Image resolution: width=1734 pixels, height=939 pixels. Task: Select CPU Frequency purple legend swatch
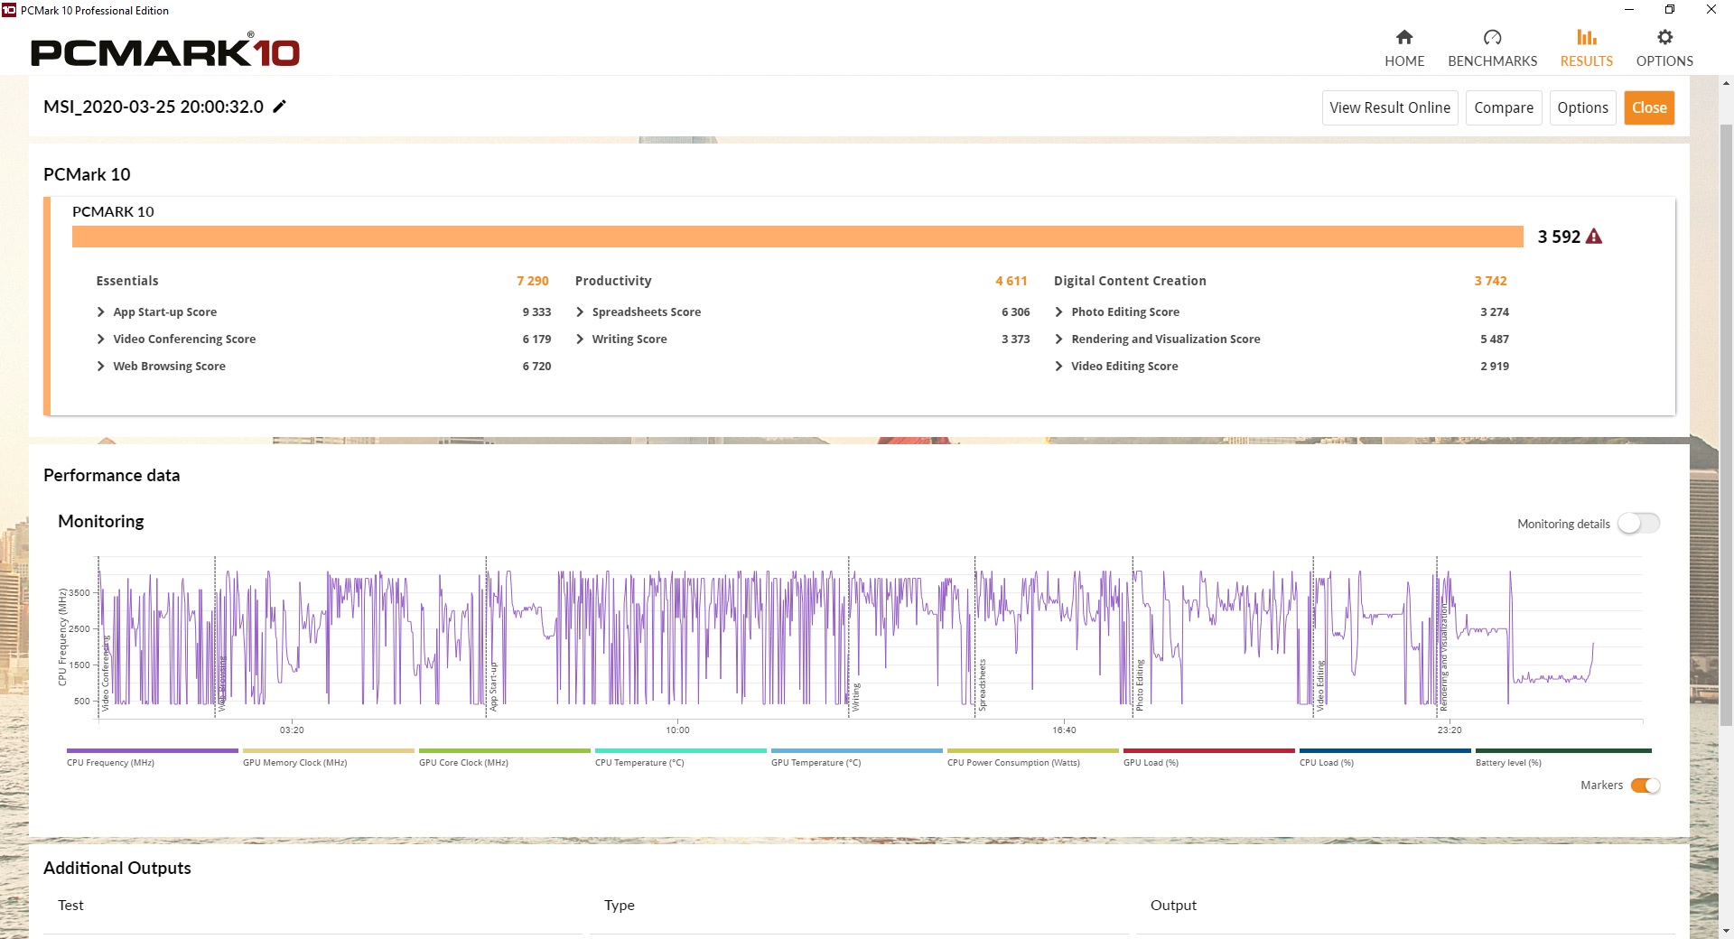coord(153,750)
